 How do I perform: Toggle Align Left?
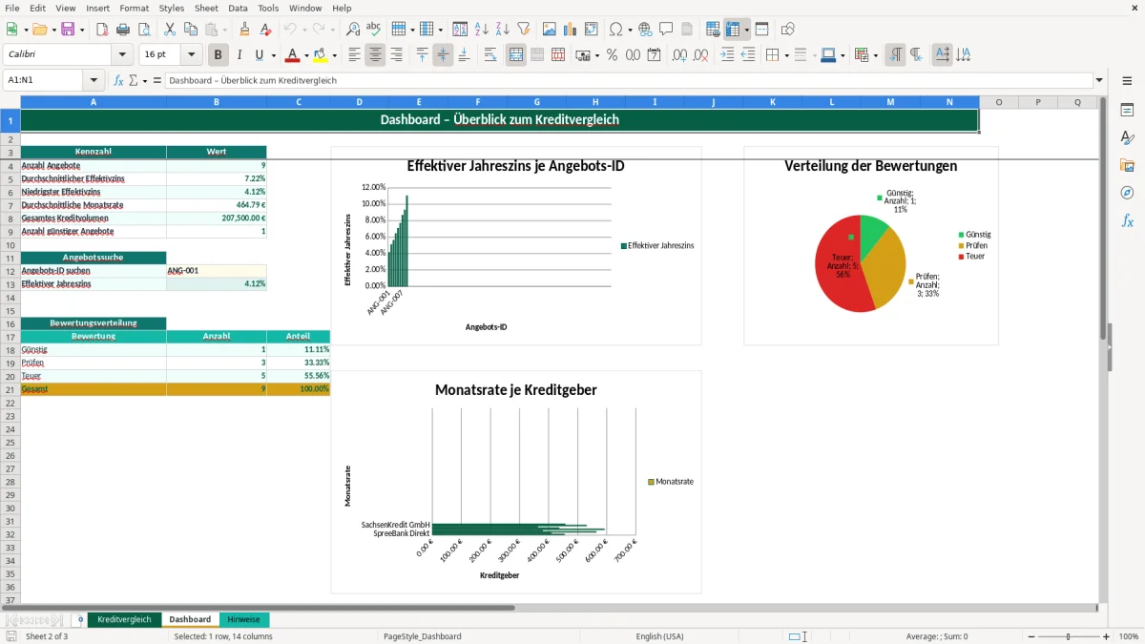coord(354,55)
